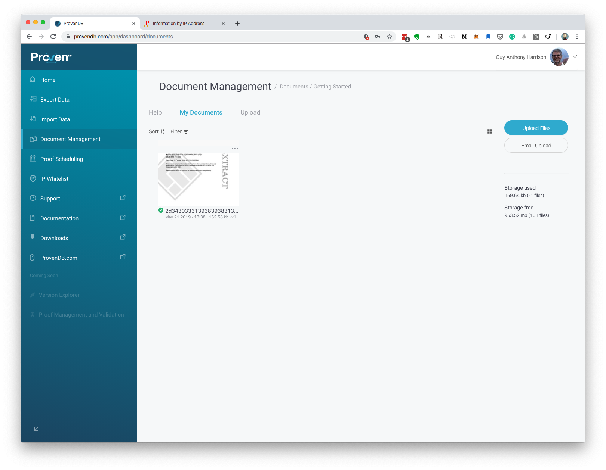606x470 pixels.
Task: Open the Grammarly extension icon
Action: (512, 37)
